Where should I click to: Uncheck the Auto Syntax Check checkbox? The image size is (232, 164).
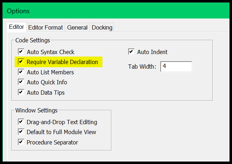click(21, 52)
